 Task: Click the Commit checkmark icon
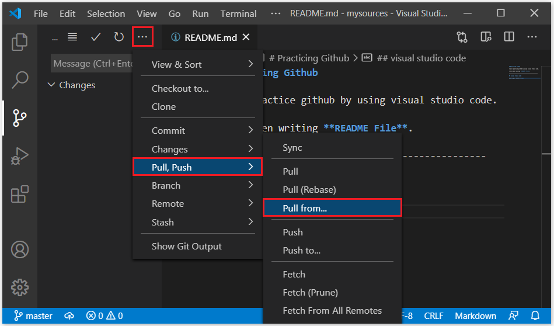click(x=96, y=37)
